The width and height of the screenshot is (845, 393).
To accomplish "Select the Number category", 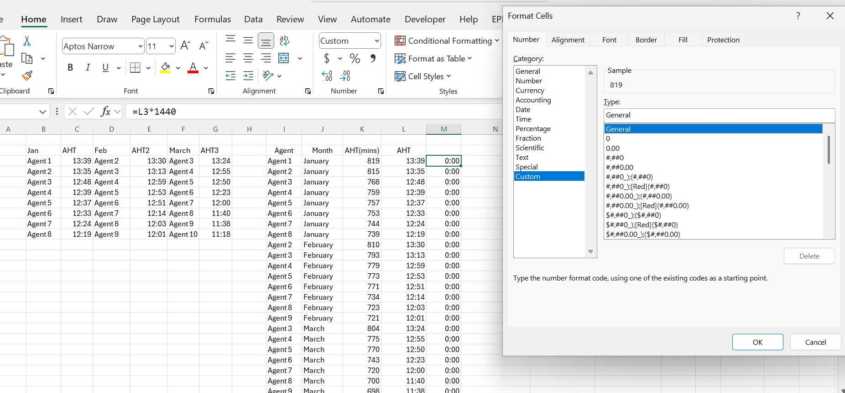I will tap(549, 81).
